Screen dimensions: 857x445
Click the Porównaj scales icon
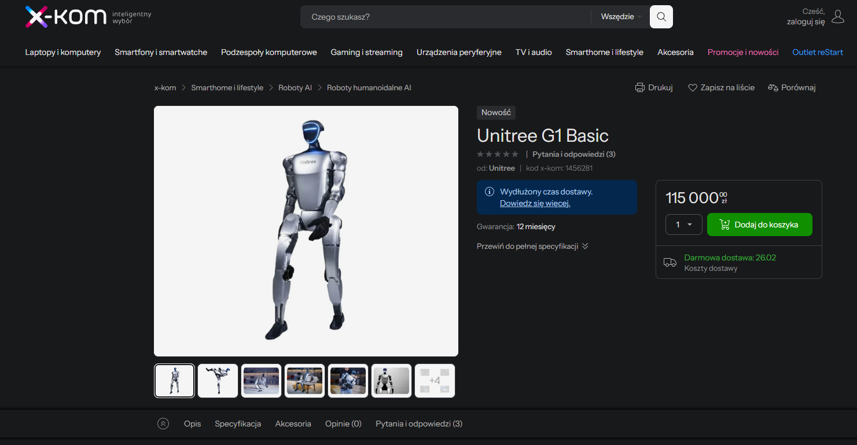pyautogui.click(x=773, y=87)
